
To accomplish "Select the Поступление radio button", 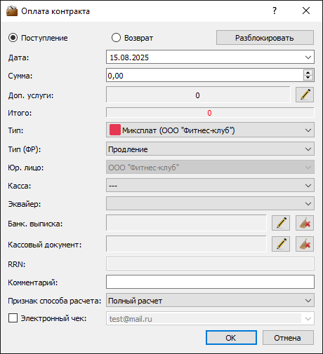I will (13, 38).
